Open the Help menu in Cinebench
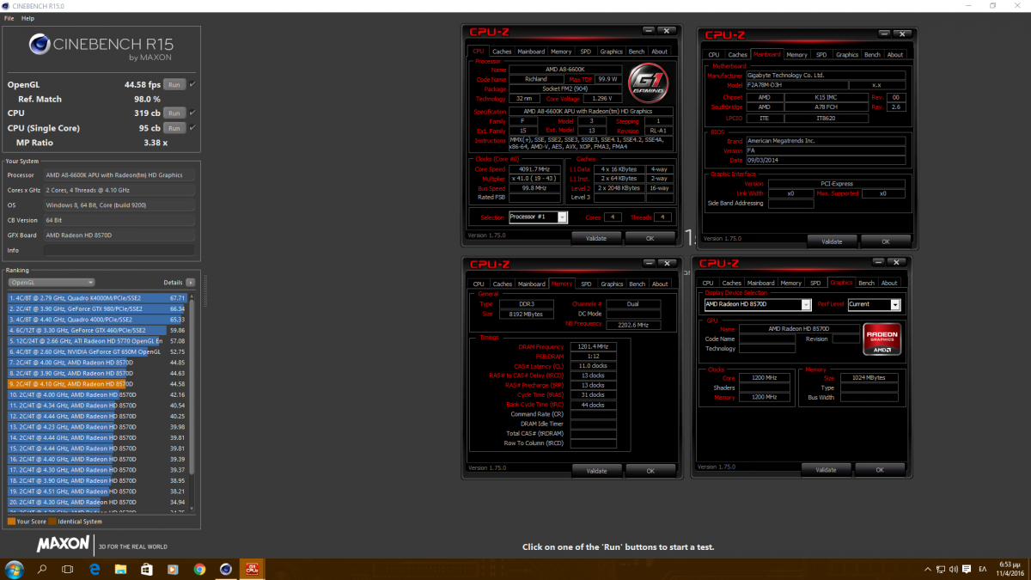This screenshot has width=1031, height=580. tap(28, 18)
